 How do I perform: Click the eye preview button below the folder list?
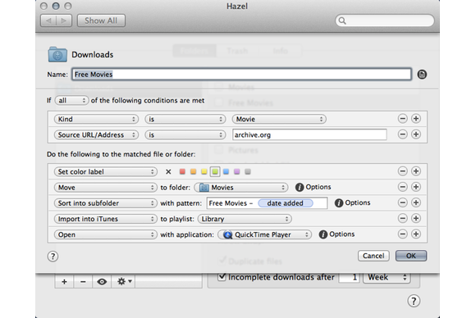click(102, 282)
